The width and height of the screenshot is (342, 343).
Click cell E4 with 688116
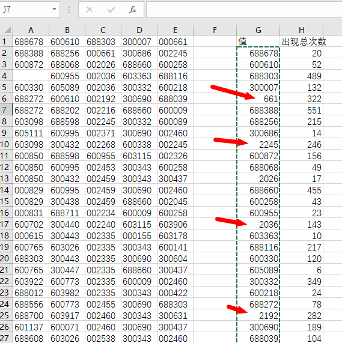click(x=175, y=76)
